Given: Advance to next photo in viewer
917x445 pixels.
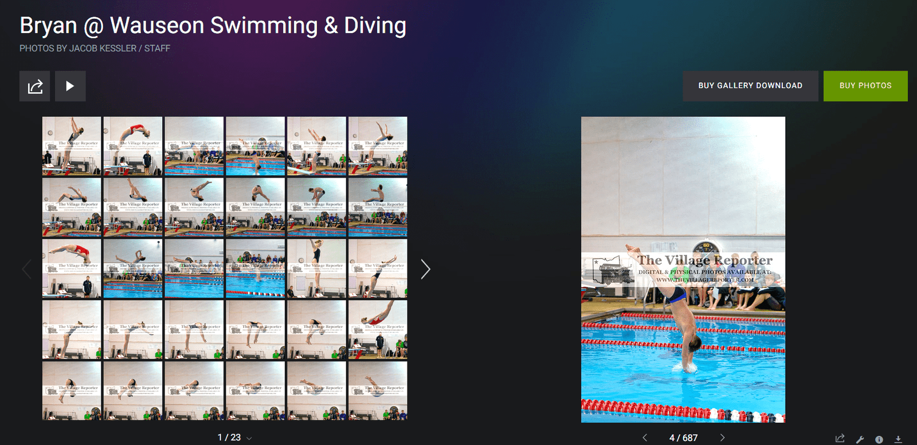Looking at the screenshot, I should pyautogui.click(x=722, y=438).
